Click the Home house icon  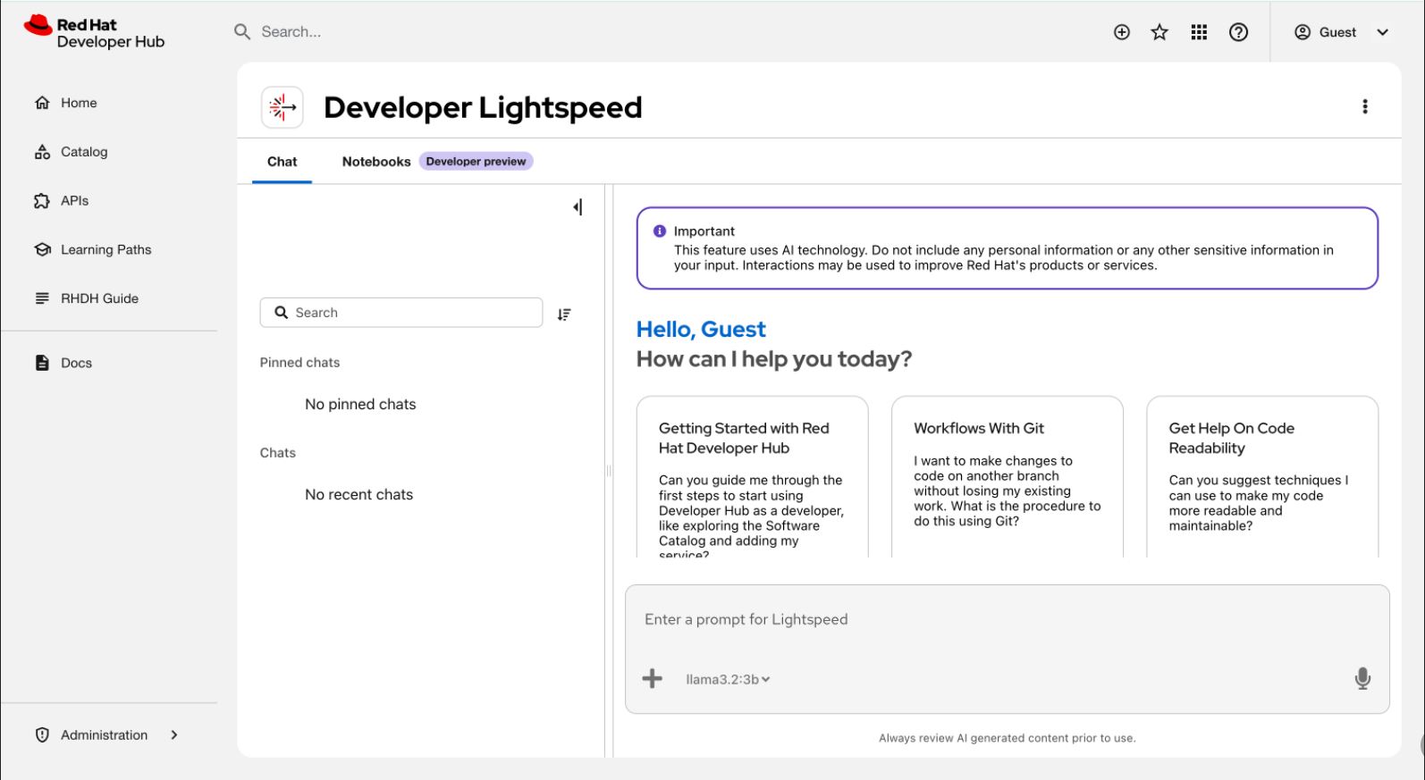tap(42, 103)
